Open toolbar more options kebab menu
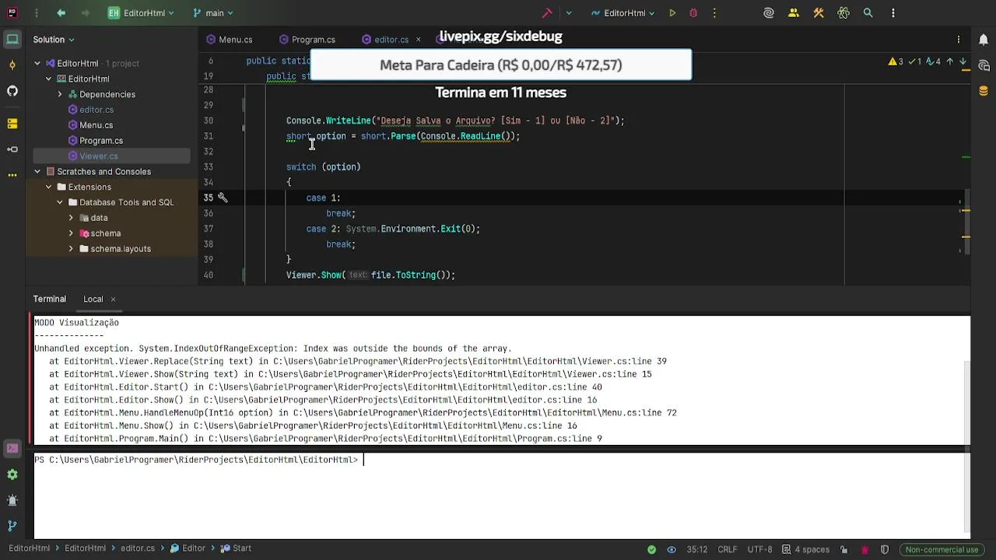The image size is (996, 560). (x=893, y=13)
